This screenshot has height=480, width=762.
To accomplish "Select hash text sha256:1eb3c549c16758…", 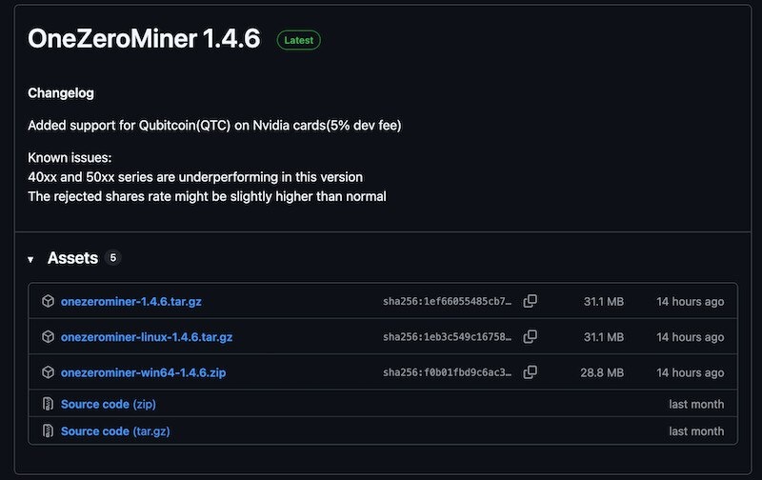I will tap(447, 337).
